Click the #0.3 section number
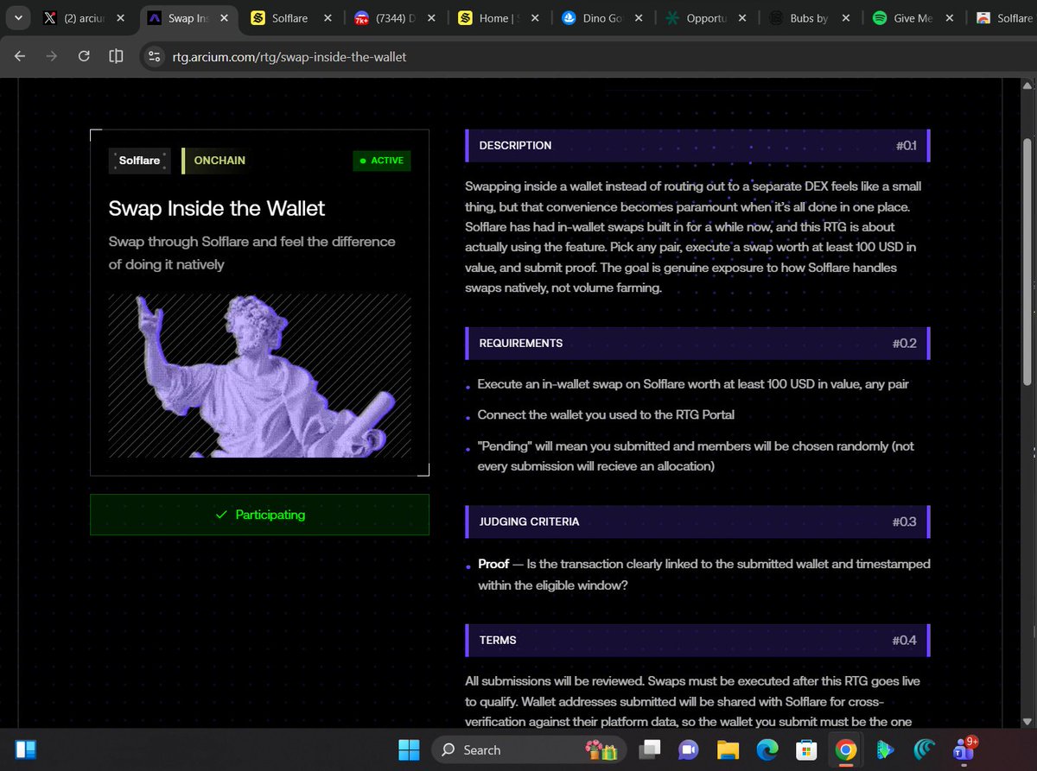This screenshot has height=771, width=1037. click(905, 521)
